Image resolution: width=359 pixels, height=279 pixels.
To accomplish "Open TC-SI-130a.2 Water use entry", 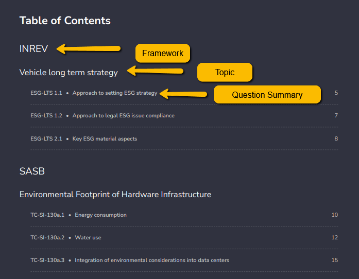I will click(x=66, y=238).
